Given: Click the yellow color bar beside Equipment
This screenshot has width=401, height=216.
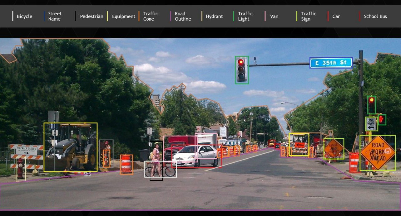Looking at the screenshot, I should pyautogui.click(x=107, y=16).
